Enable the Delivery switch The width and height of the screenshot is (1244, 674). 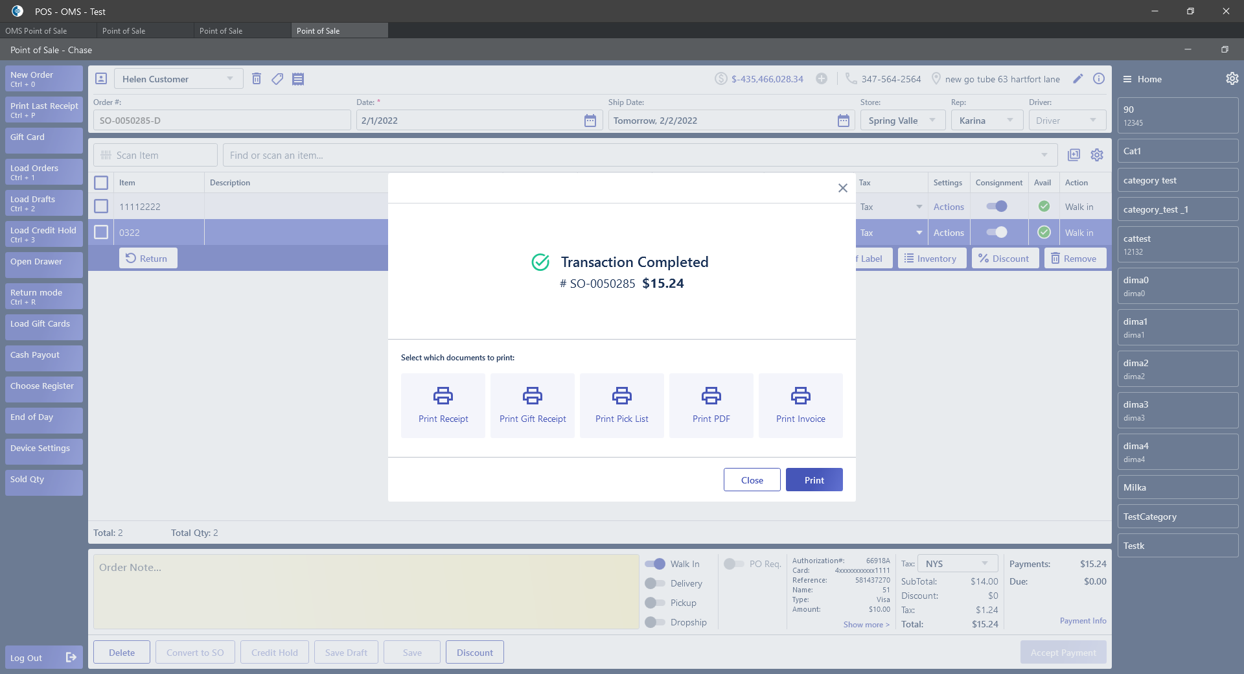(655, 583)
